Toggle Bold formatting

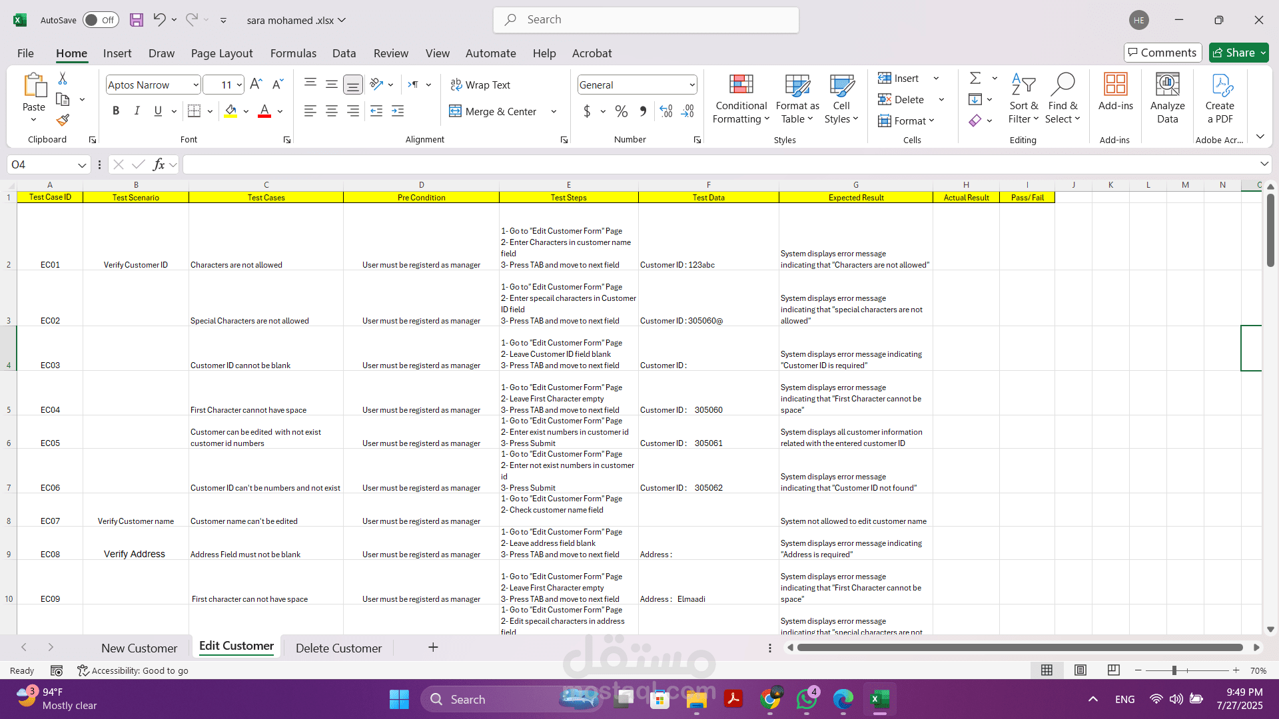click(116, 111)
